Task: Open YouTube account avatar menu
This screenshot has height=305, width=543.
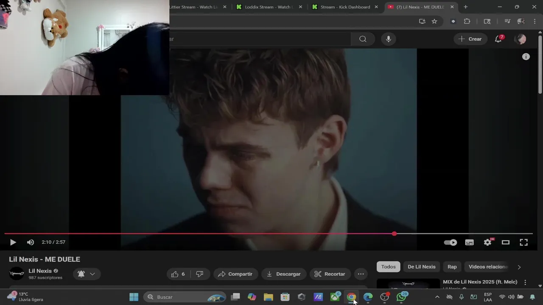Action: (520, 39)
